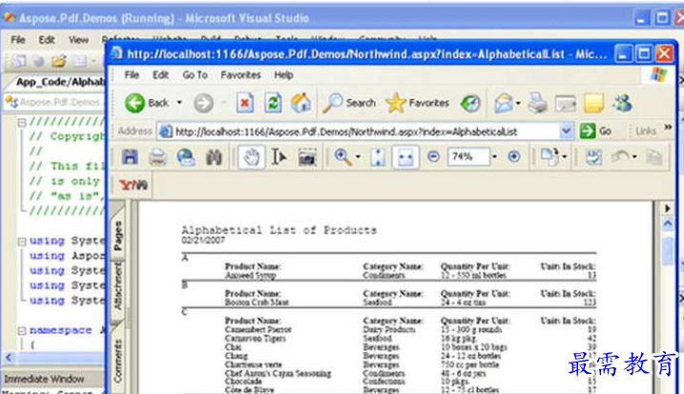Open Visual Studio Edit menu

pyautogui.click(x=46, y=40)
